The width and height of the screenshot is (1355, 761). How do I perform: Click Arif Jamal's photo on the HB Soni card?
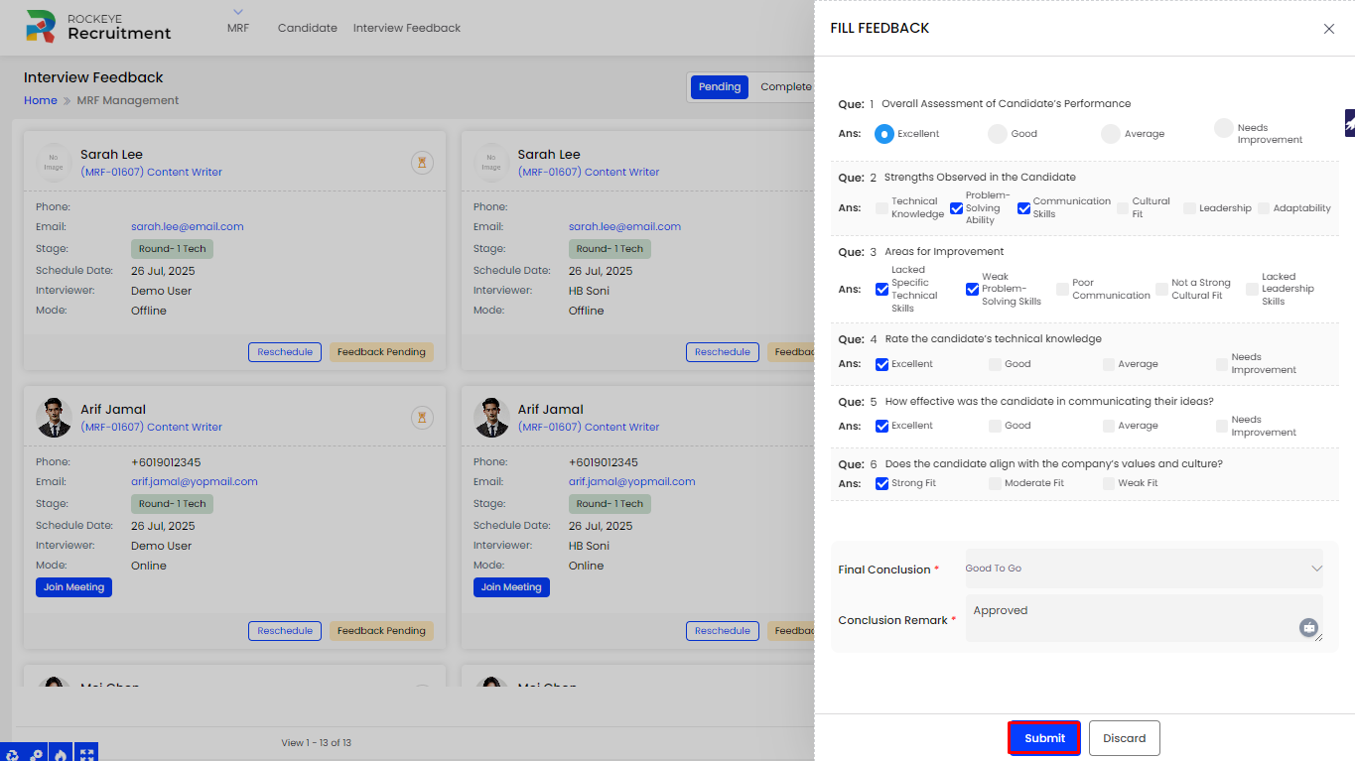click(491, 418)
